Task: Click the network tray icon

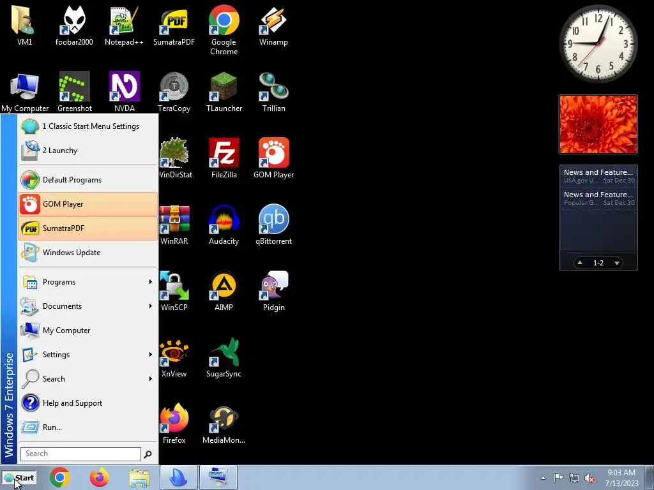Action: point(574,478)
